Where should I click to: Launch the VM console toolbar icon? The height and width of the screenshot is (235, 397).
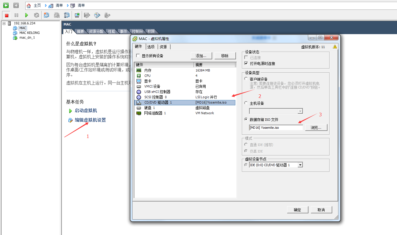click(x=77, y=15)
